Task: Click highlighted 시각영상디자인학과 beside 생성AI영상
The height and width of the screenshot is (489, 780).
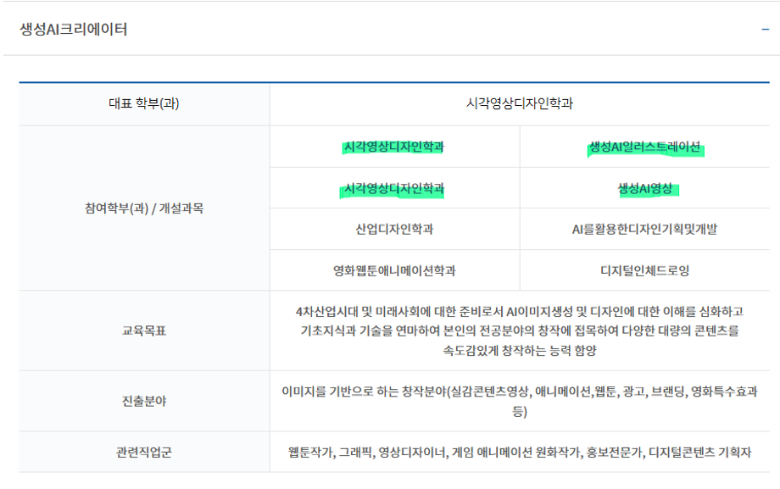Action: (x=393, y=188)
